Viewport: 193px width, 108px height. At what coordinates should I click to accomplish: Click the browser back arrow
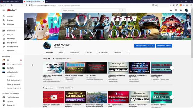point(2,5)
